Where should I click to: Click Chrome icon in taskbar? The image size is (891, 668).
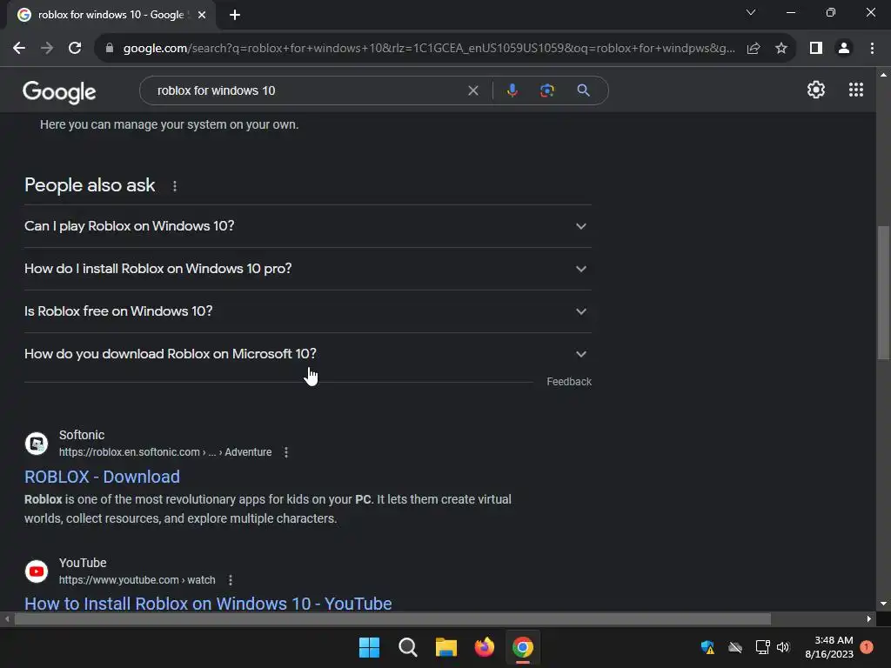point(523,647)
